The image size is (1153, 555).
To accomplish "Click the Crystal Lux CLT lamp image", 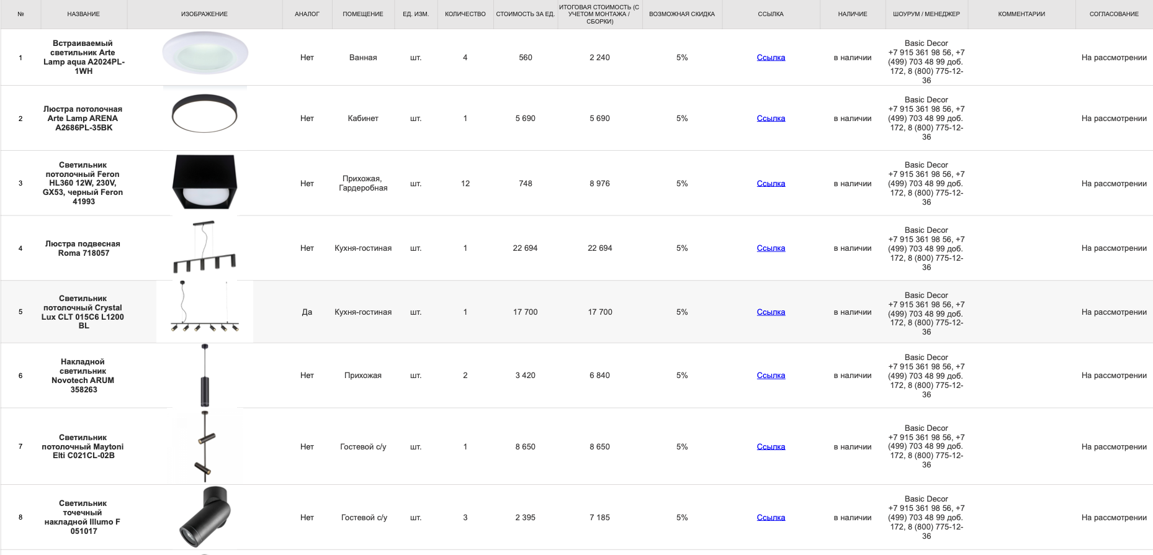I will click(x=205, y=310).
